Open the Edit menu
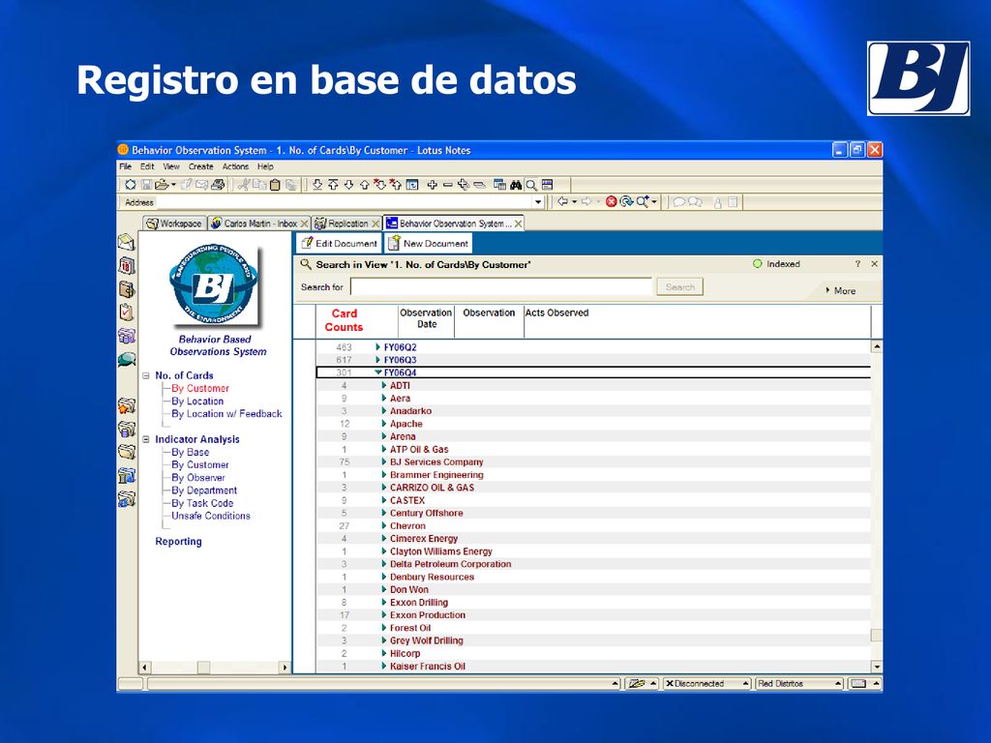 [x=147, y=166]
